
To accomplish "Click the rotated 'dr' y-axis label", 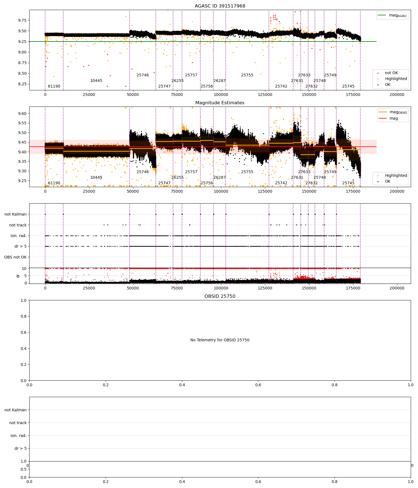I will pos(18,276).
